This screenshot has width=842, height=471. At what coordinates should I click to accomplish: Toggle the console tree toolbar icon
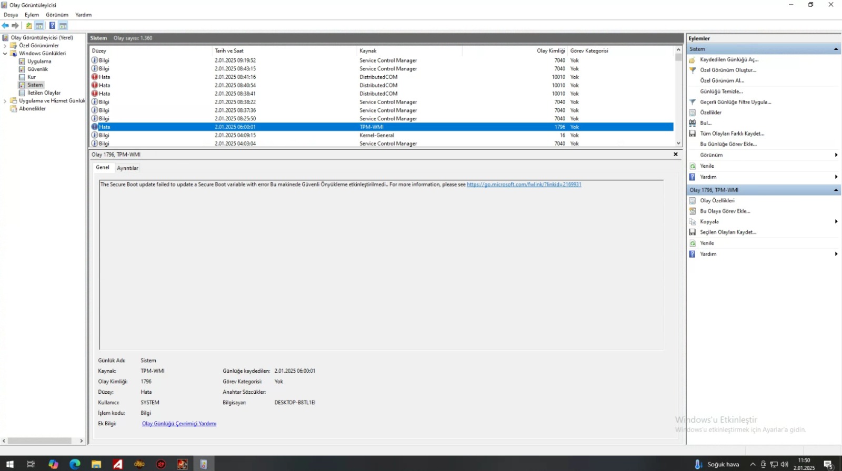[39, 26]
